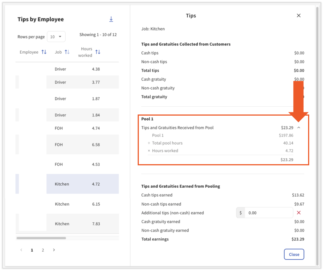Download the Tips by Employee report
This screenshot has height=272, width=324.
click(111, 19)
